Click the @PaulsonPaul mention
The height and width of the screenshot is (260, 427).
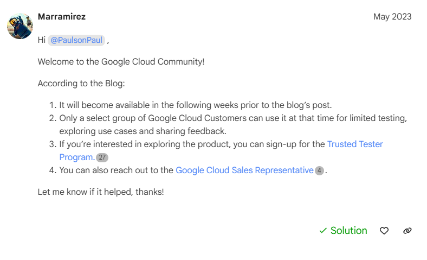[x=76, y=40]
